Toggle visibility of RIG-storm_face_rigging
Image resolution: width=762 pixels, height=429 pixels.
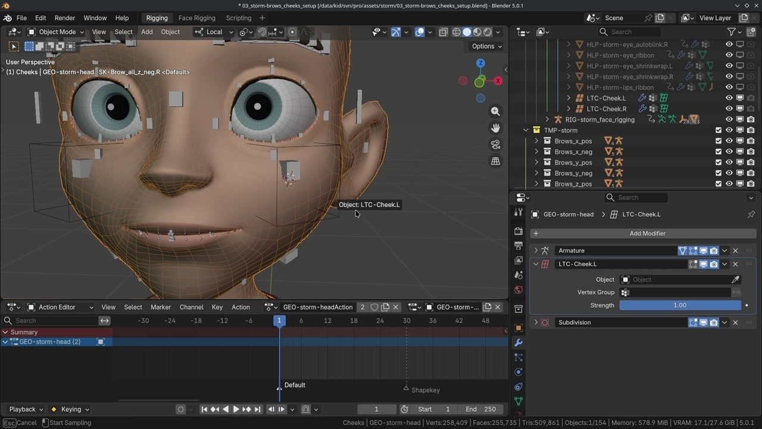(729, 120)
